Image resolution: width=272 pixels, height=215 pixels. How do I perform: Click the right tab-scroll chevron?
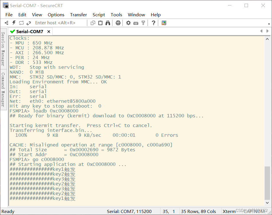[x=267, y=31]
